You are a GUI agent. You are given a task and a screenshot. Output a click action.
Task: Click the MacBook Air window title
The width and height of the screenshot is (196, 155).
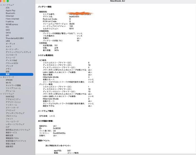click(x=117, y=1)
